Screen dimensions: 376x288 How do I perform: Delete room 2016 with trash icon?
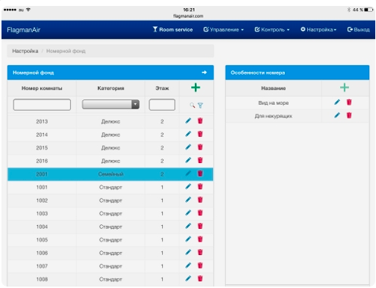pyautogui.click(x=200, y=160)
